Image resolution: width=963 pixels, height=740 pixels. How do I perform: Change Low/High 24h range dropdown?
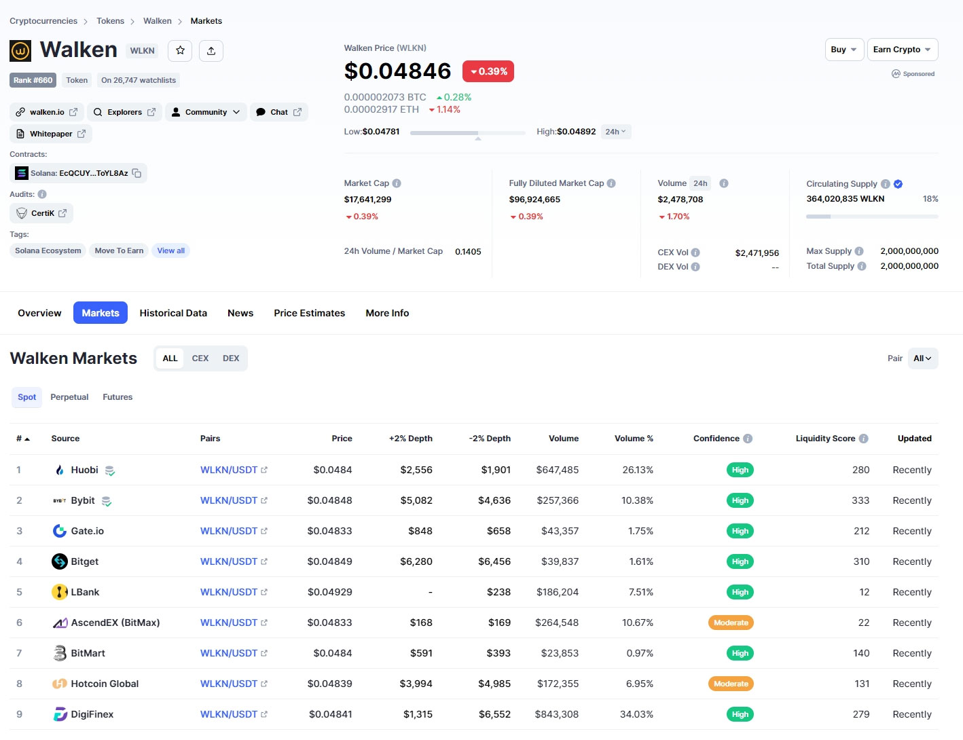616,132
